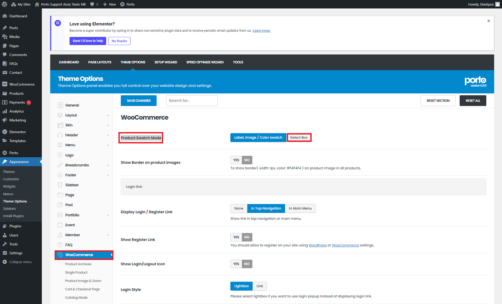Screen dimensions: 502x304
Task: Click the Posts pin icon in sidebar
Action: coord(5,28)
